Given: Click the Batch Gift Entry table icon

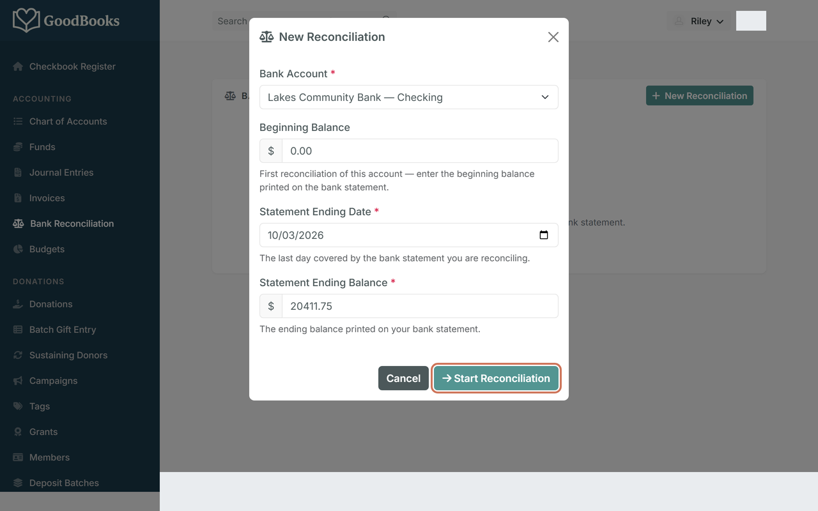Looking at the screenshot, I should [x=18, y=330].
